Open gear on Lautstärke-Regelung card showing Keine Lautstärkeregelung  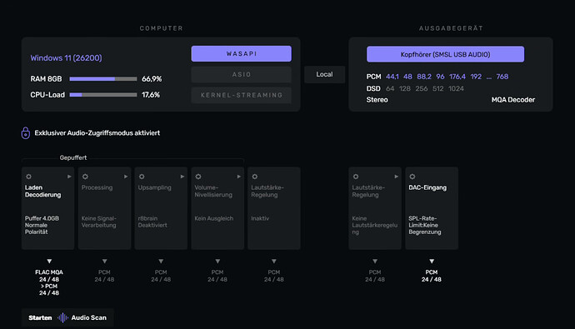coord(356,177)
